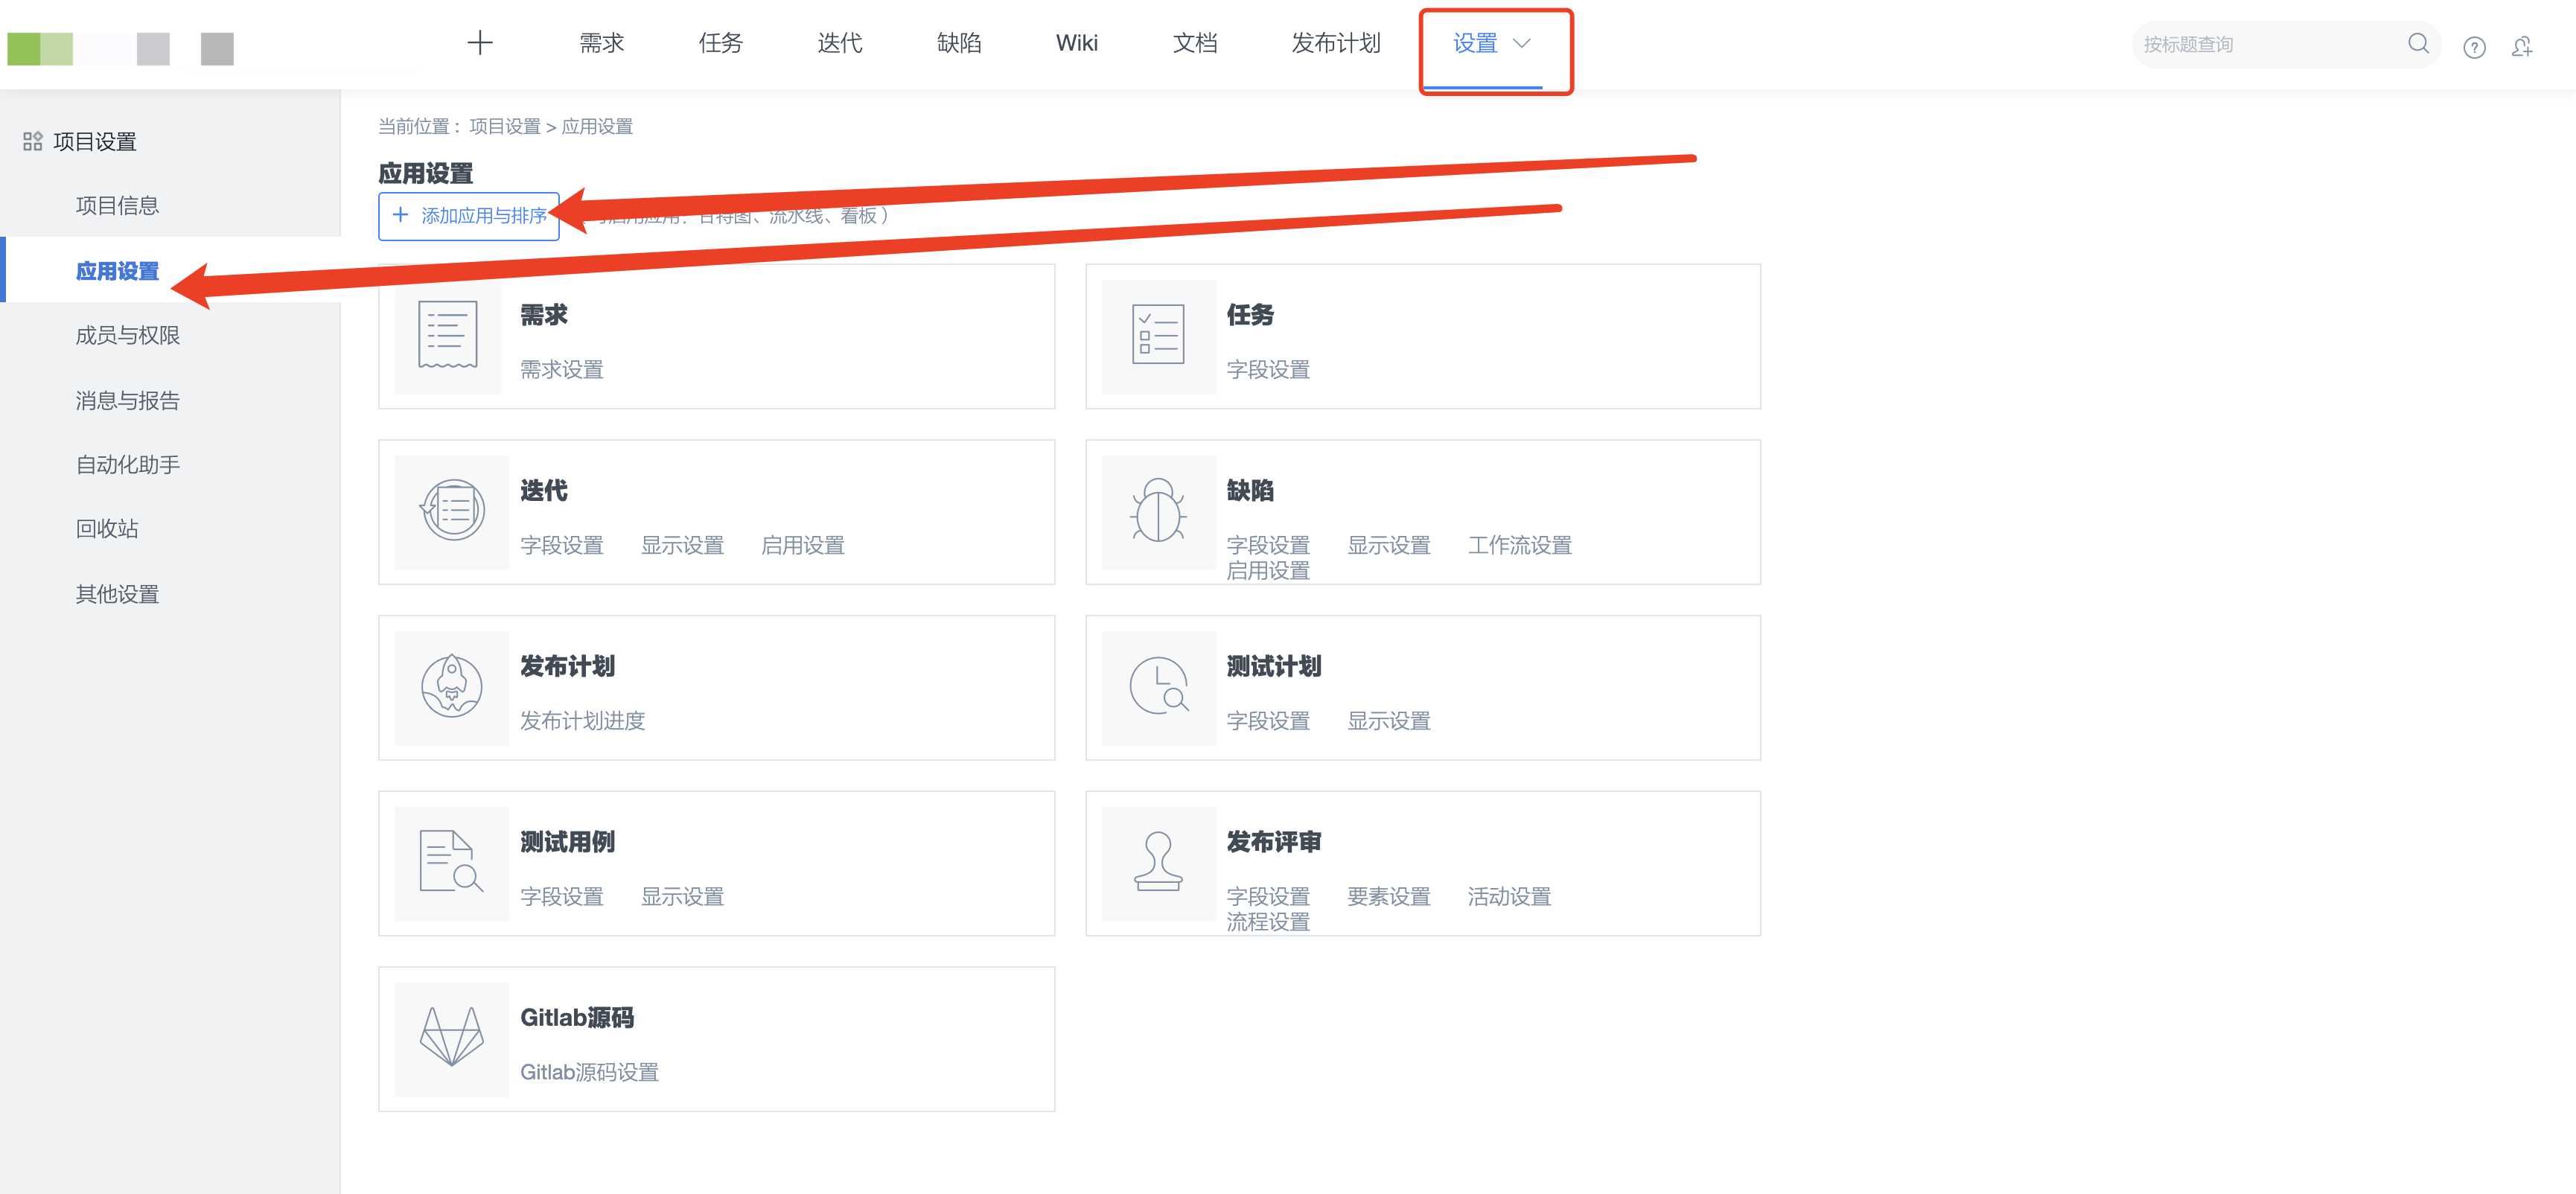Click the 测试计划 clock icon
Screen dimensions: 2576x1194
(1158, 686)
